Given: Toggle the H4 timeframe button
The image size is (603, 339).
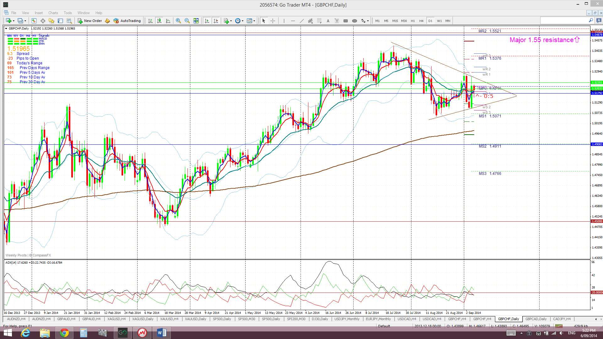Looking at the screenshot, I should pyautogui.click(x=421, y=21).
